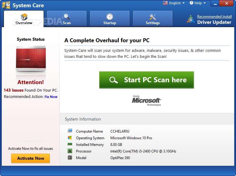This screenshot has height=176, width=236.
Task: Click the System Care app logo
Action: coord(6,5)
